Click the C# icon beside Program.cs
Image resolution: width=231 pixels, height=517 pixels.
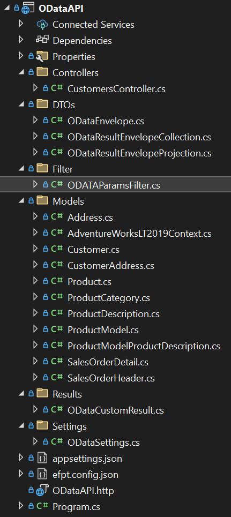click(42, 506)
